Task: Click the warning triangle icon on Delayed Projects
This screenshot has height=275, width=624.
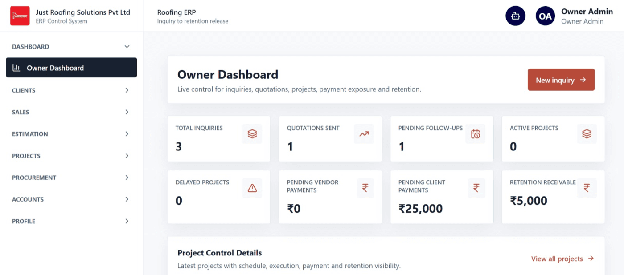Action: 252,188
